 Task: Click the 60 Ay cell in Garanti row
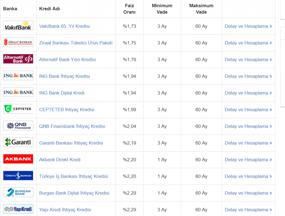201,143
